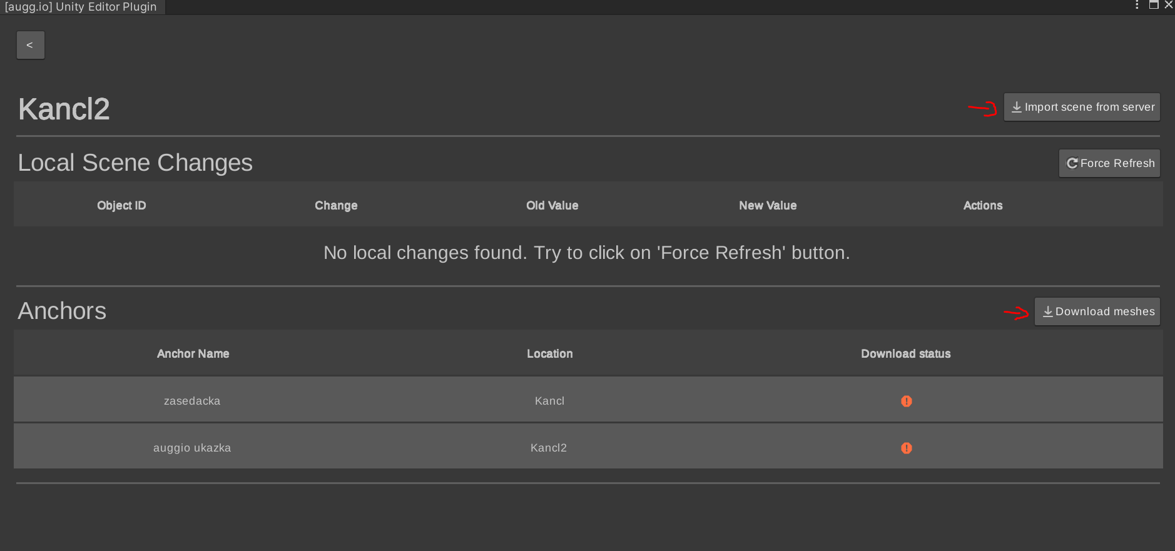Open the window's three-dot options menu
The width and height of the screenshot is (1175, 551).
click(1137, 5)
